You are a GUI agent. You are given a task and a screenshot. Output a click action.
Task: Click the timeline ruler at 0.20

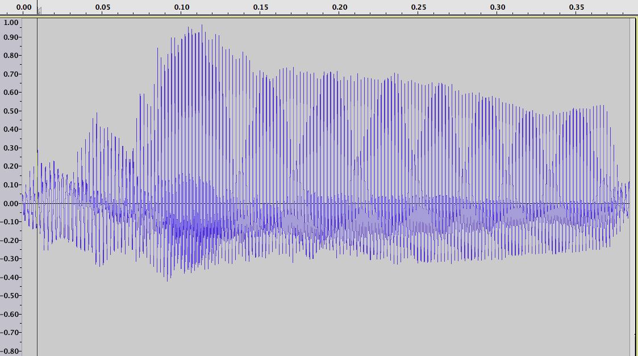[x=340, y=7]
